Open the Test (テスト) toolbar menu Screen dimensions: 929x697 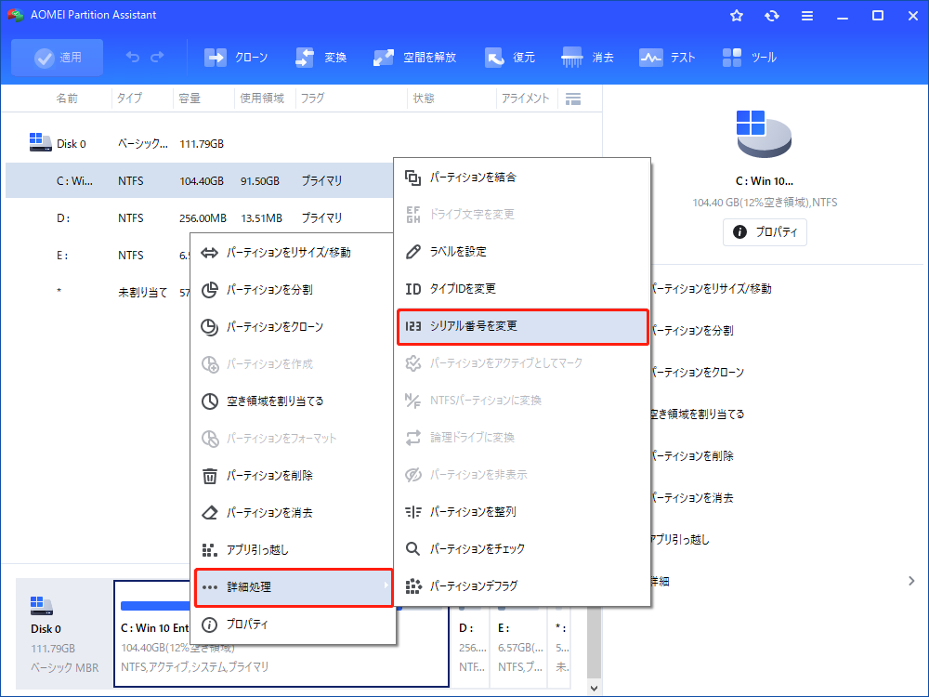coord(666,58)
